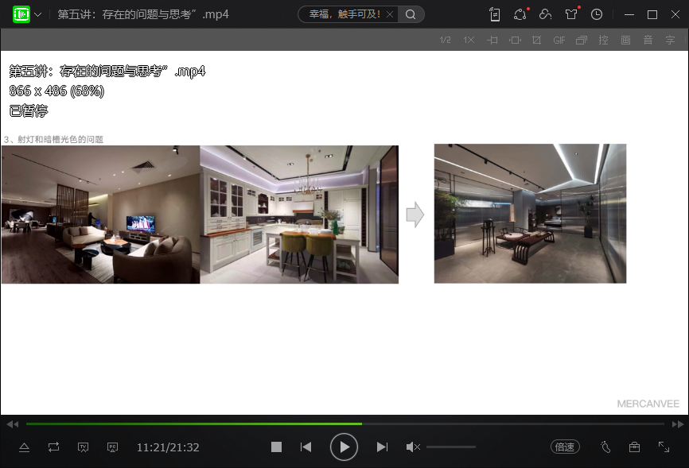Viewport: 689px width, 468px height.
Task: Open the cloud icon in title bar
Action: point(545,14)
